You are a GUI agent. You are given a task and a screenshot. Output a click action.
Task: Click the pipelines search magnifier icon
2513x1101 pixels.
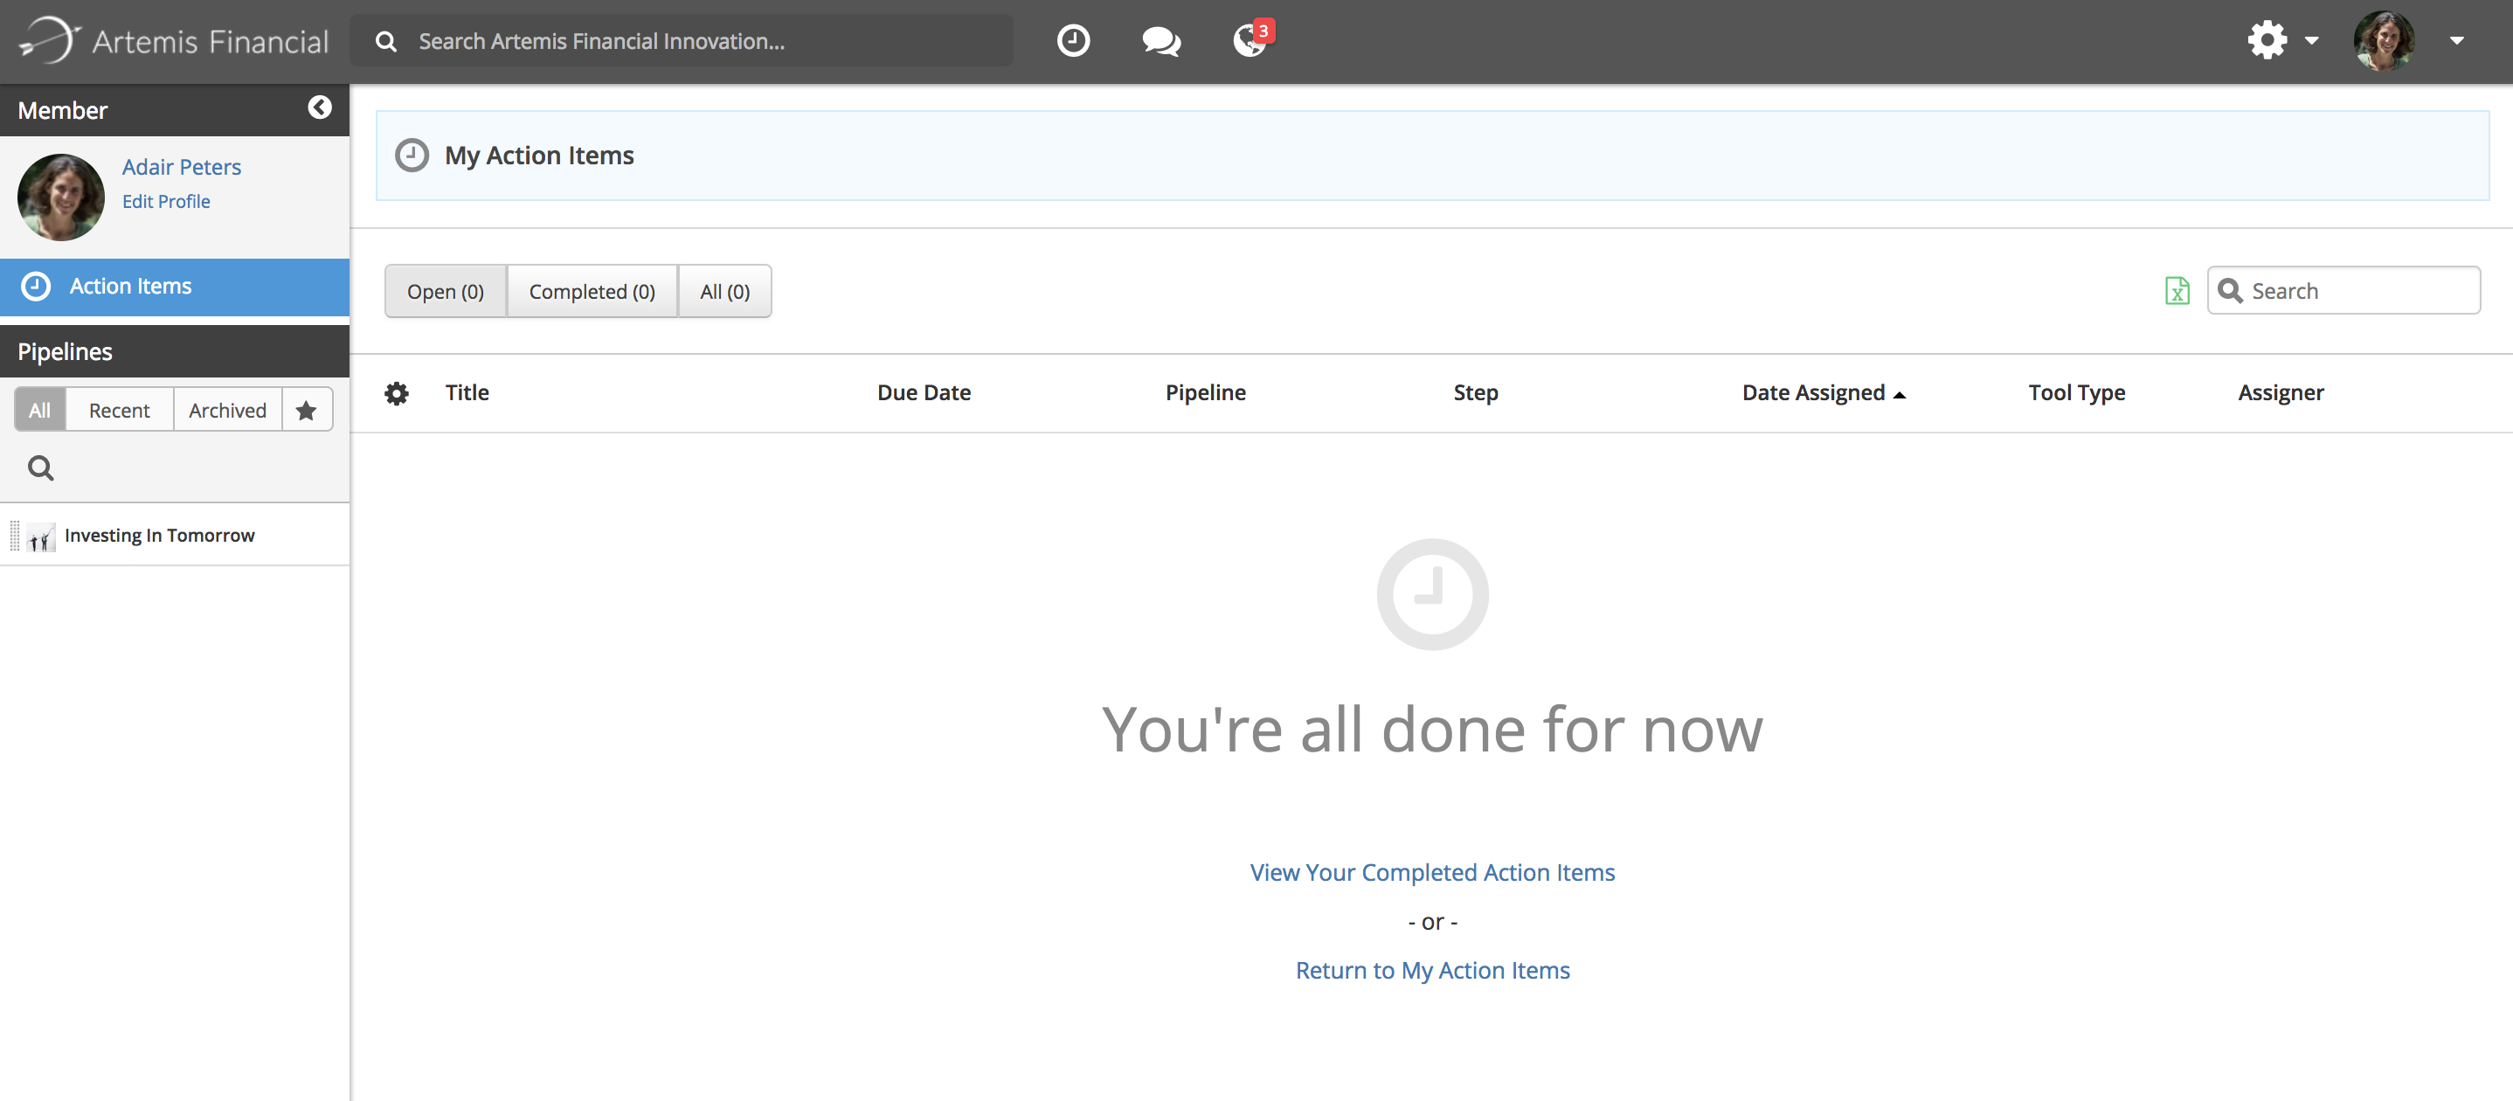[41, 468]
